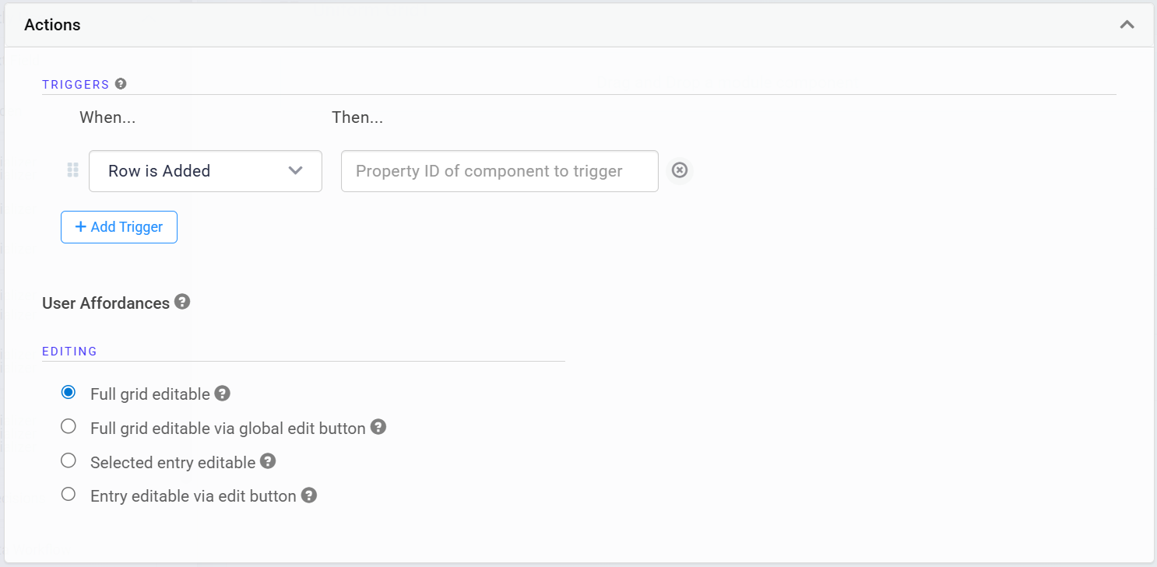1157x567 pixels.
Task: Click the Add Trigger button
Action: point(118,226)
